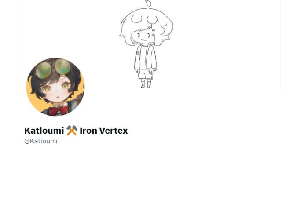Click the blank banner area left of the sketch
The height and width of the screenshot is (197, 290).
[x=69, y=28]
